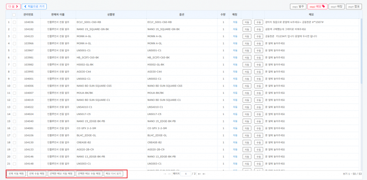This screenshot has height=180, width=367.
Task: Click the 처음으로 가기 button
Action: coord(34,6)
